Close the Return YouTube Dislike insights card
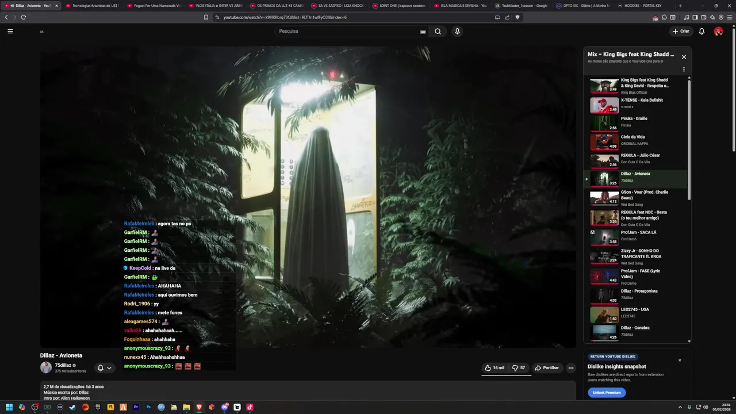 680,361
